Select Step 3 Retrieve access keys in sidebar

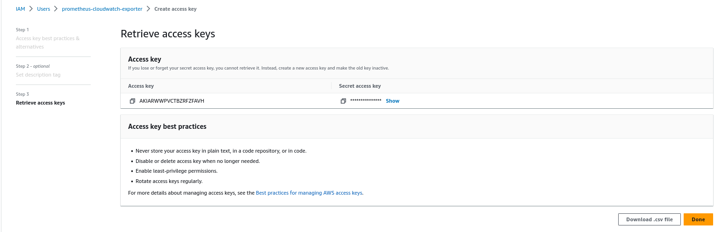point(40,103)
